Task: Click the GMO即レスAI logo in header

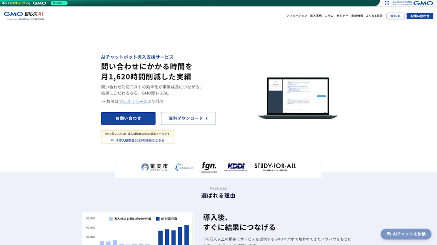Action: click(24, 16)
